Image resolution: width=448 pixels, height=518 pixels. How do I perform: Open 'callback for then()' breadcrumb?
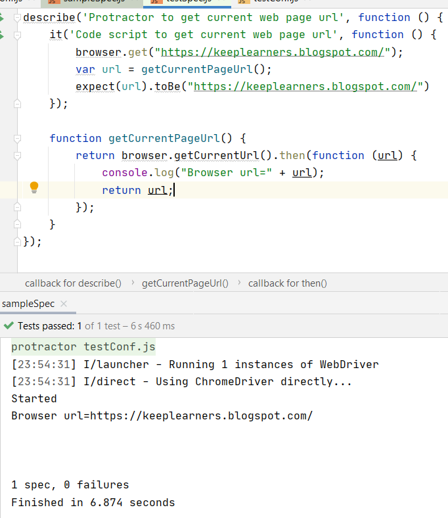(287, 283)
